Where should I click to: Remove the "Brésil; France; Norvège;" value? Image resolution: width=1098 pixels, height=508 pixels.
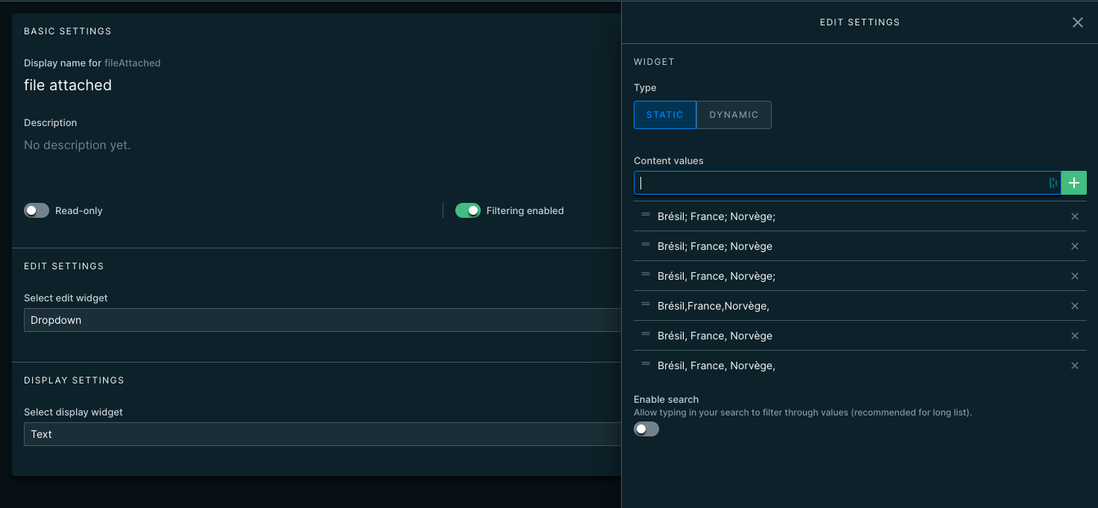pos(1075,216)
